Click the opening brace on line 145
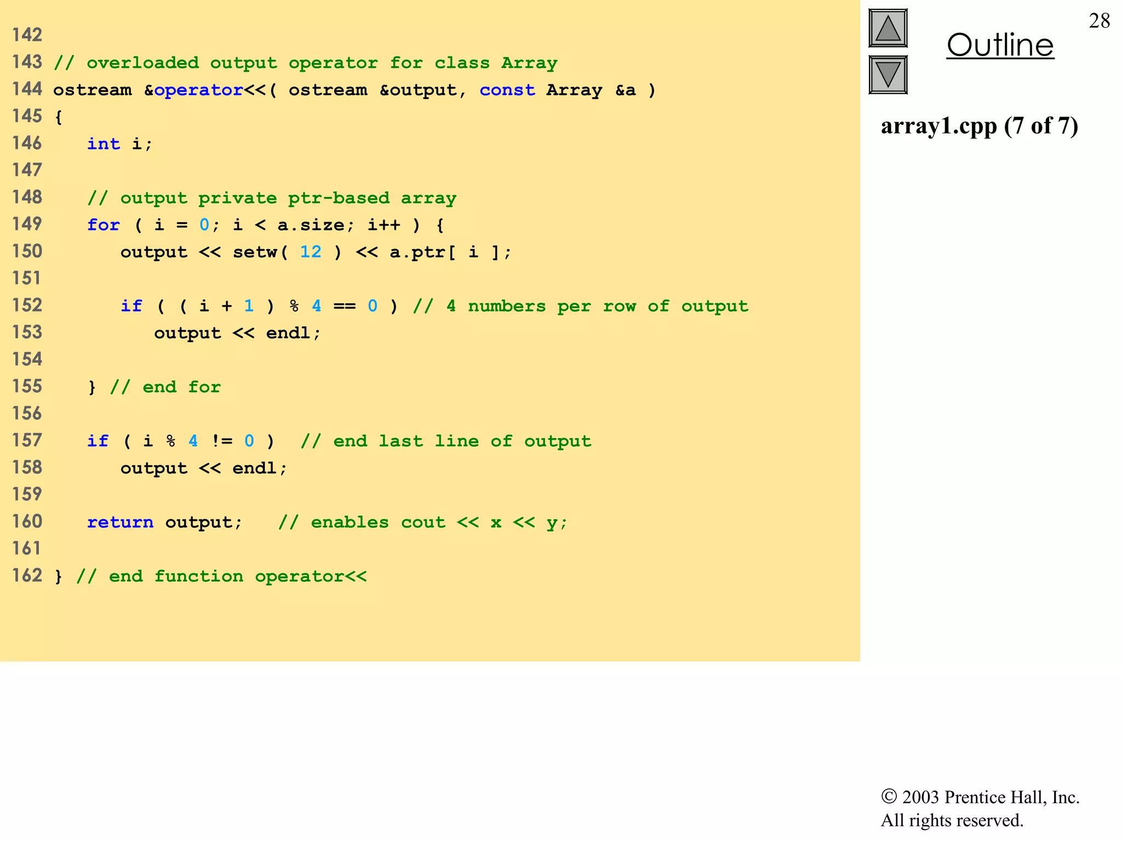 [58, 117]
